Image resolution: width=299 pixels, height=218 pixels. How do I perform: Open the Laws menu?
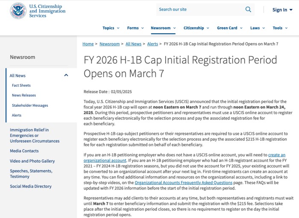258,28
